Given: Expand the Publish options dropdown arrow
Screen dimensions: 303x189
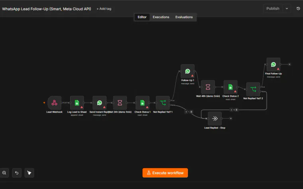Looking at the screenshot, I should (x=287, y=8).
